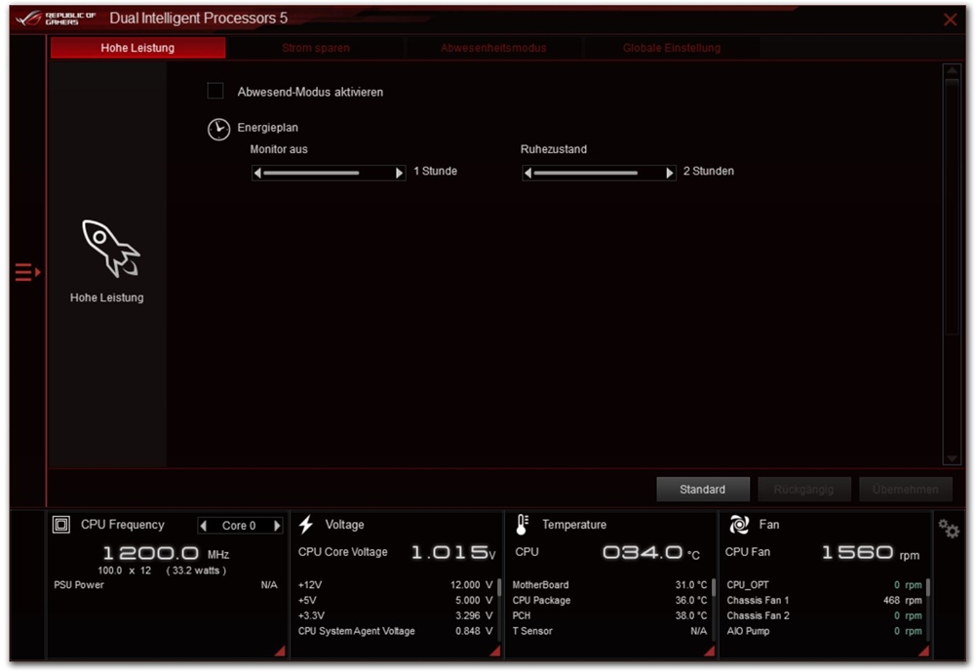
Task: Switch to the Strom sparen tab
Action: coord(316,48)
